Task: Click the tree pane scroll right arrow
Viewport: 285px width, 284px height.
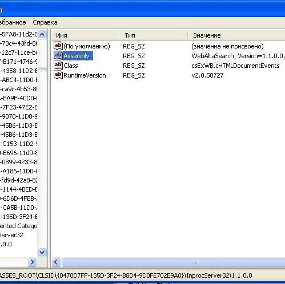Action: click(x=33, y=262)
